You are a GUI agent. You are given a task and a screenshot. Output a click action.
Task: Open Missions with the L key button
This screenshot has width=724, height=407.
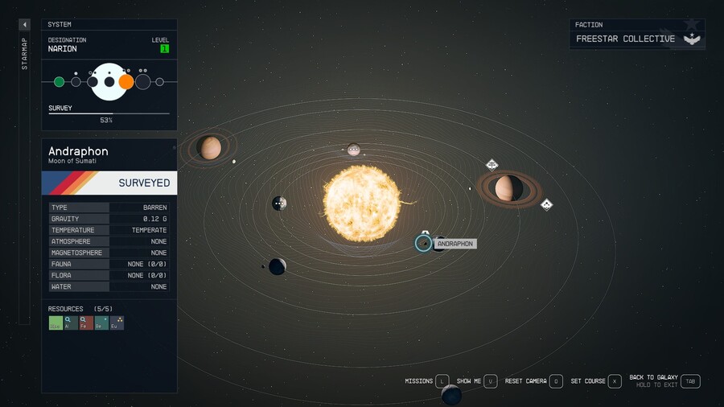coord(442,381)
